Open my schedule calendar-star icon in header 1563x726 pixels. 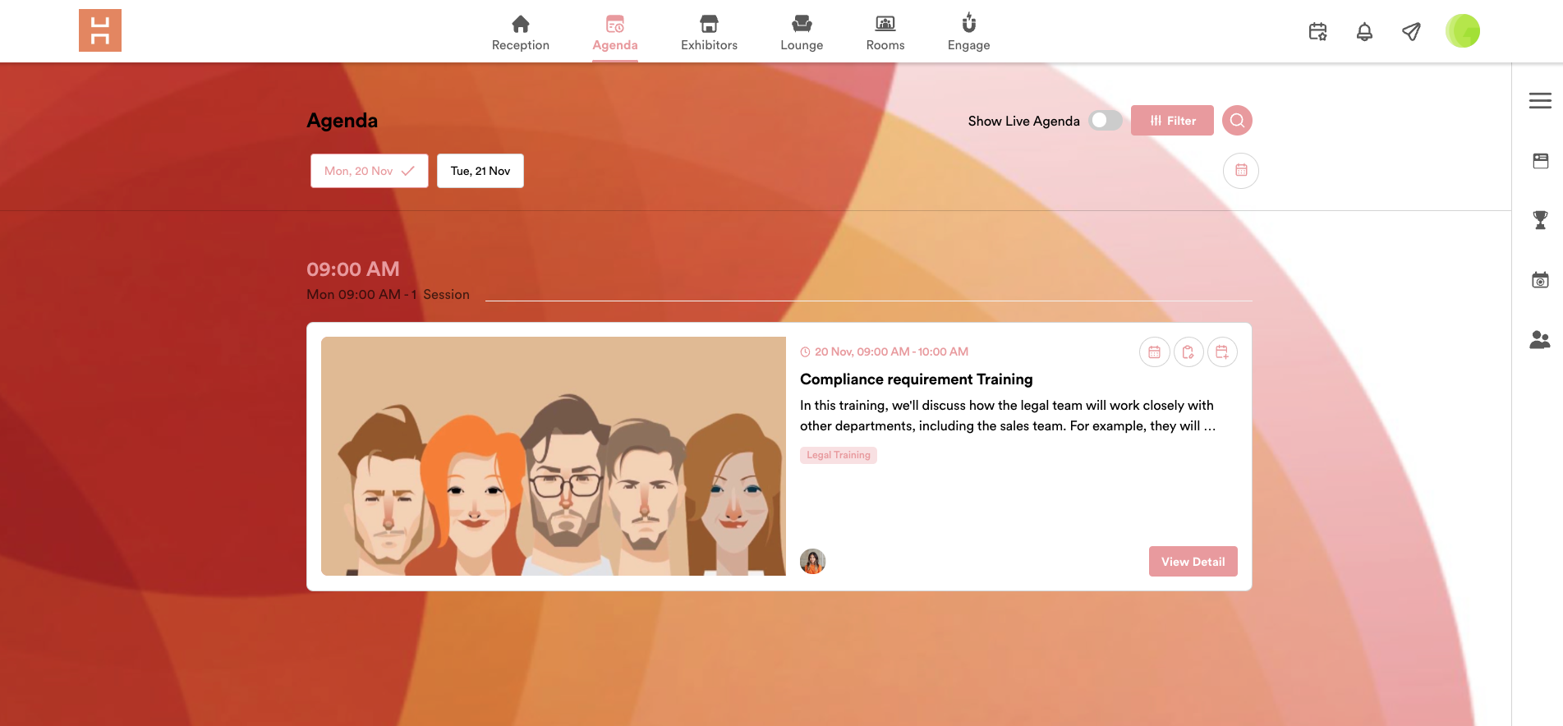pos(1318,31)
